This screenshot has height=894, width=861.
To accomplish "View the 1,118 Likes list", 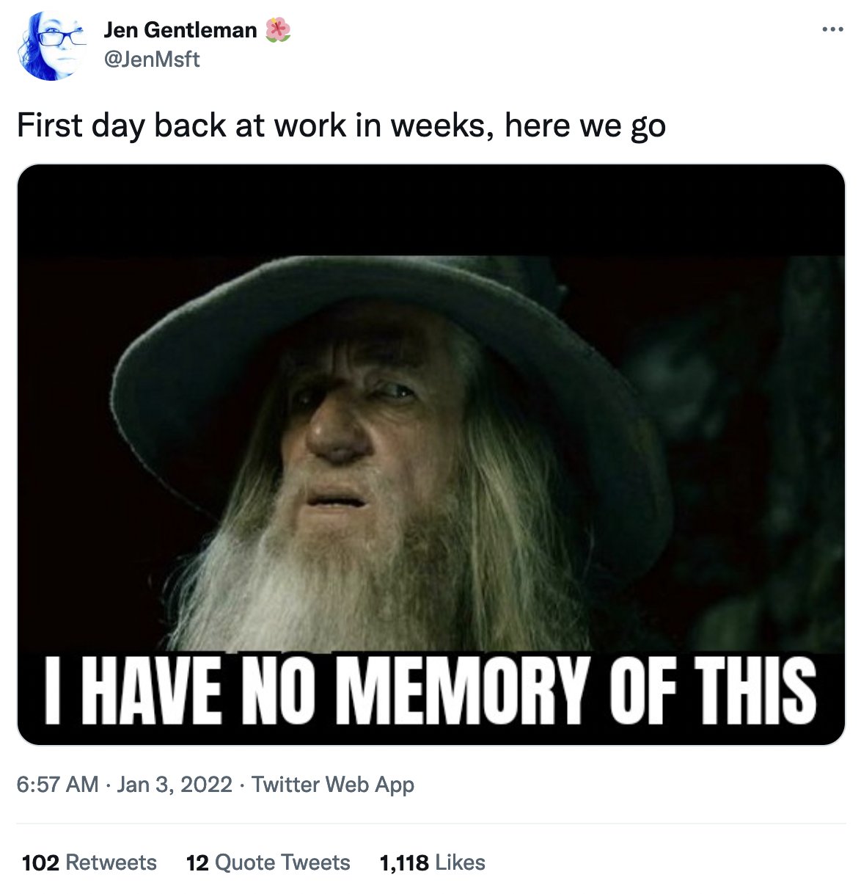I will [433, 862].
